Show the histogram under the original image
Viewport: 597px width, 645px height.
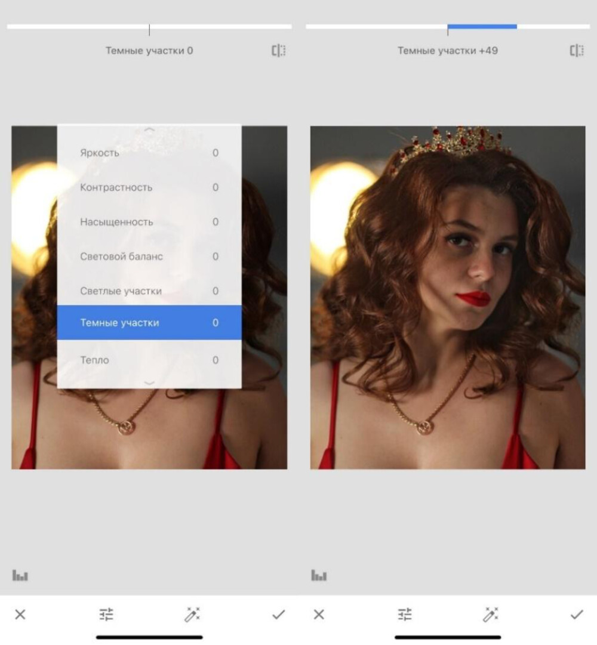click(x=20, y=575)
